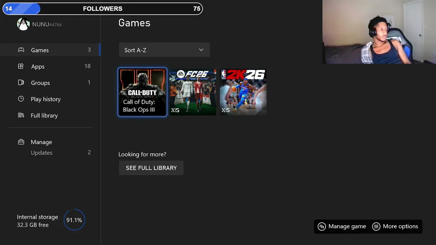Screen dimensions: 436x245
Task: Click the Internal storage 32.3 GB free text
Action: (37, 221)
